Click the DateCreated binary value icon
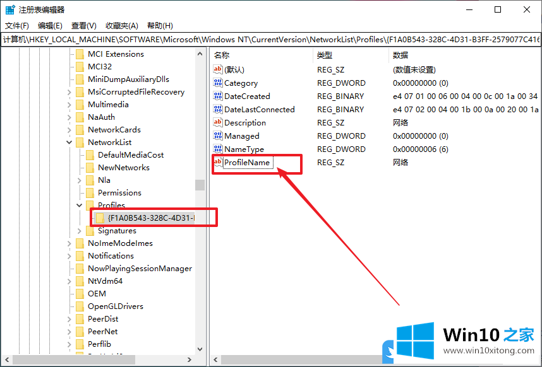Screen dimensions: 542x367 [218, 96]
